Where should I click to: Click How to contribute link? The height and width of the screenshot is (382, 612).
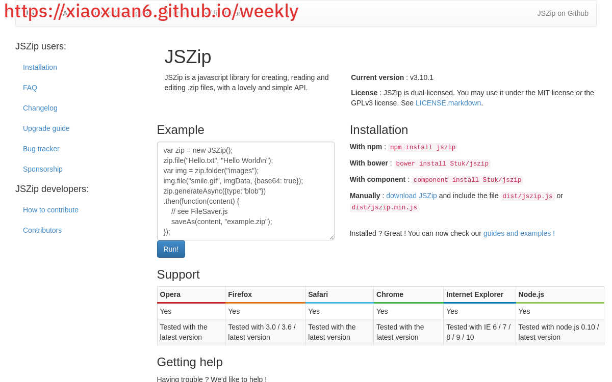coord(50,210)
